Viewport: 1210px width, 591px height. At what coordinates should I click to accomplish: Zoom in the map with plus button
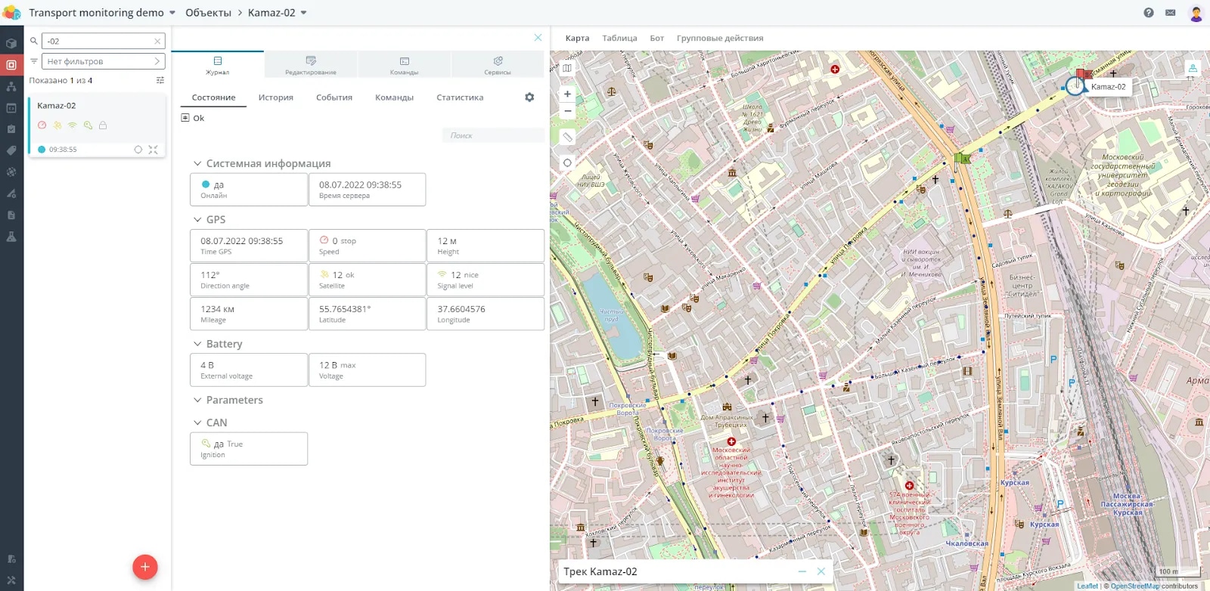pyautogui.click(x=567, y=94)
